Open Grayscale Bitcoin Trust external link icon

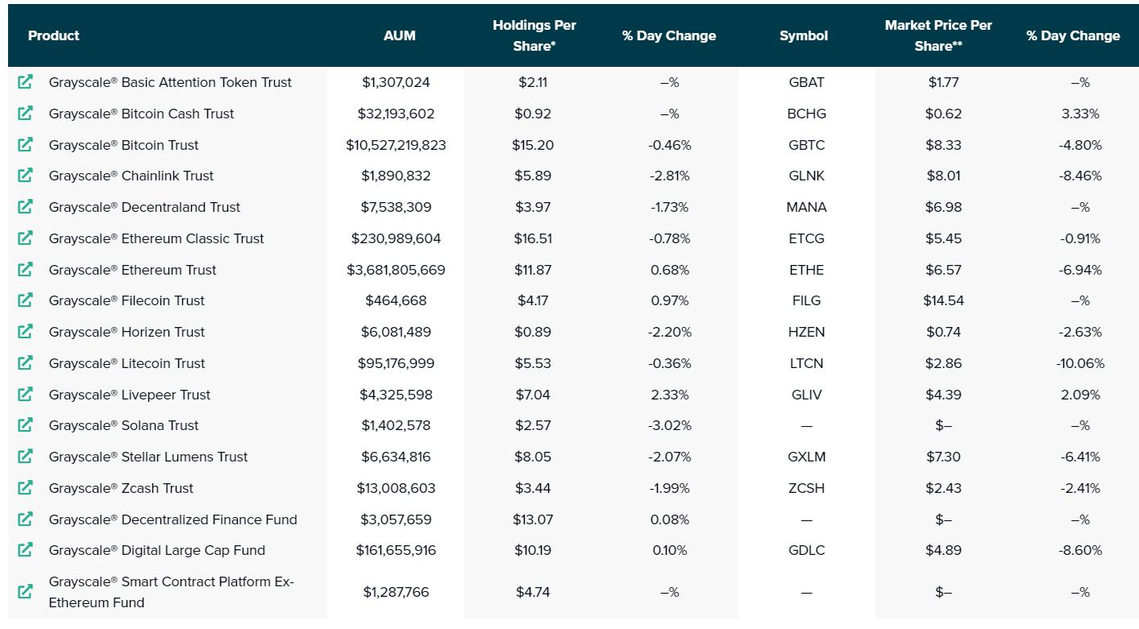point(25,145)
